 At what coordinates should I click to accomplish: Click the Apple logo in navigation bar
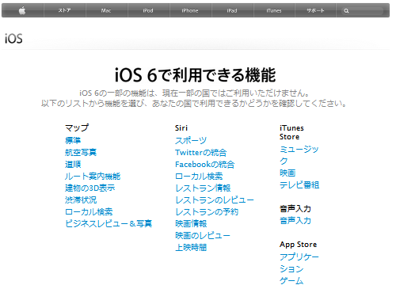[x=22, y=10]
